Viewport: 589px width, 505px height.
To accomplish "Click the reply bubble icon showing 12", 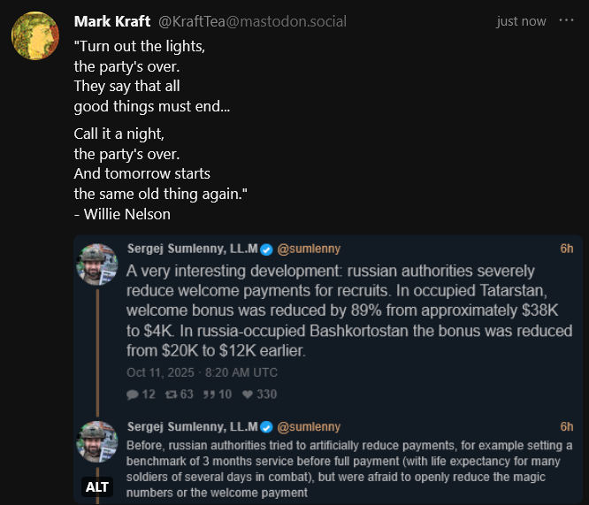I will coord(133,394).
